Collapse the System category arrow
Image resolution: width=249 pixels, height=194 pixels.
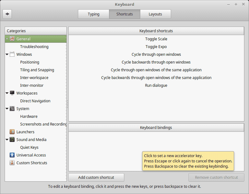pos(7,108)
